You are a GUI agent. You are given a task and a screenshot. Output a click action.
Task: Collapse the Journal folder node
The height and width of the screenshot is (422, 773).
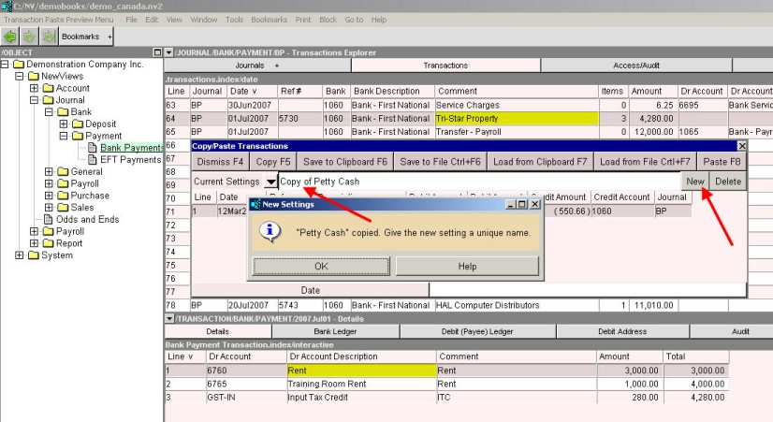(35, 100)
